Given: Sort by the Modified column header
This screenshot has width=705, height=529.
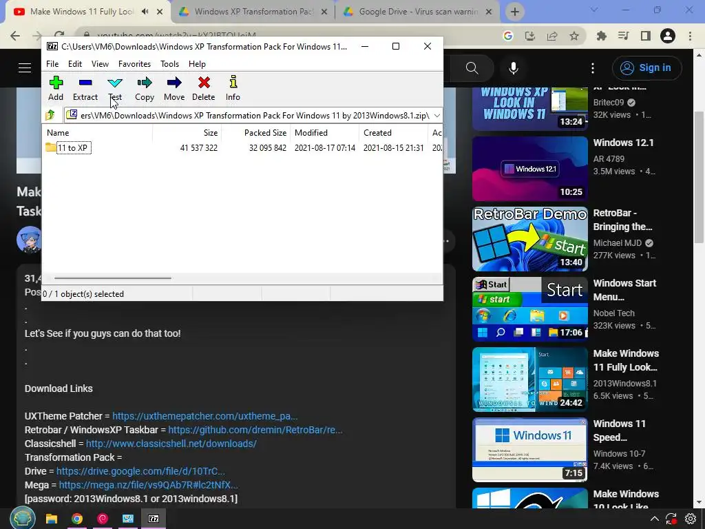Looking at the screenshot, I should 325,133.
